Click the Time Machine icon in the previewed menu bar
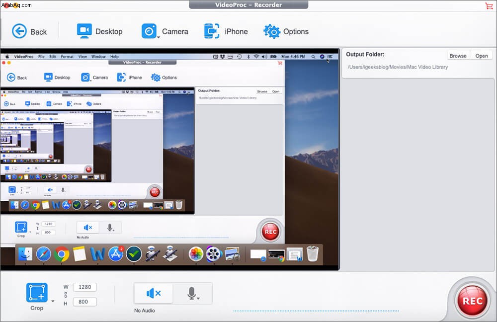497x322 pixels. tap(240, 57)
